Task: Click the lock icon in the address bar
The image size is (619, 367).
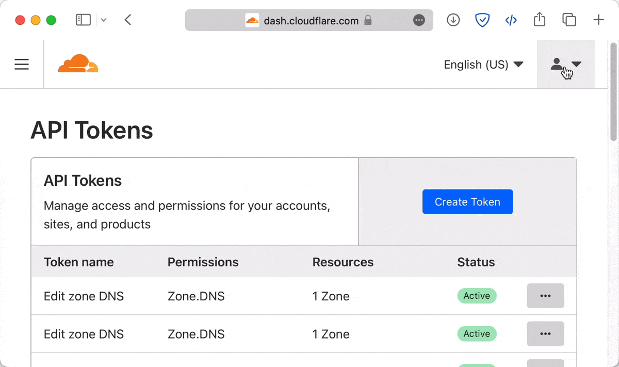Action: click(x=368, y=21)
